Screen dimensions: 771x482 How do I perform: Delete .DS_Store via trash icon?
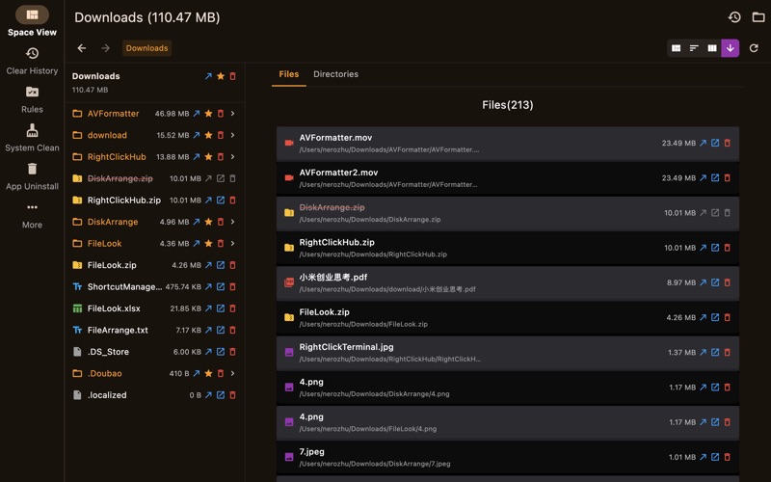click(x=232, y=352)
